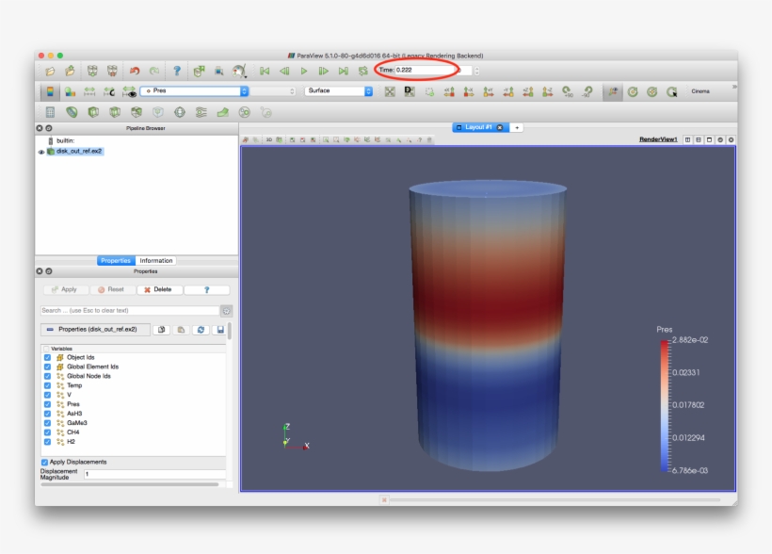The height and width of the screenshot is (554, 772).
Task: Open the Pres coloring array dropdown
Action: point(243,92)
